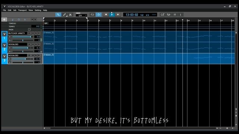Click volume slider of track 3
The image size is (239, 134).
tap(23, 59)
